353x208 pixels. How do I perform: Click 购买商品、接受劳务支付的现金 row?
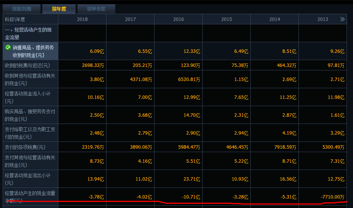pyautogui.click(x=31, y=115)
